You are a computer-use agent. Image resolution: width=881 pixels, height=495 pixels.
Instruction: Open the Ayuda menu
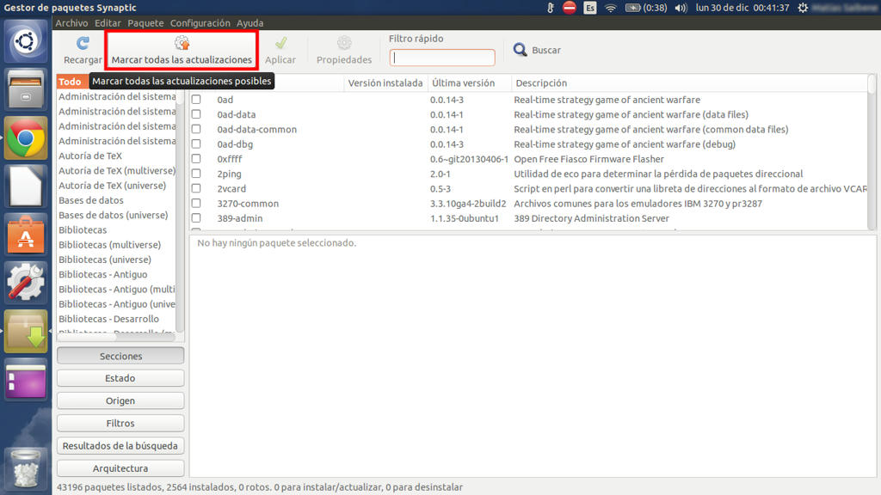tap(250, 23)
